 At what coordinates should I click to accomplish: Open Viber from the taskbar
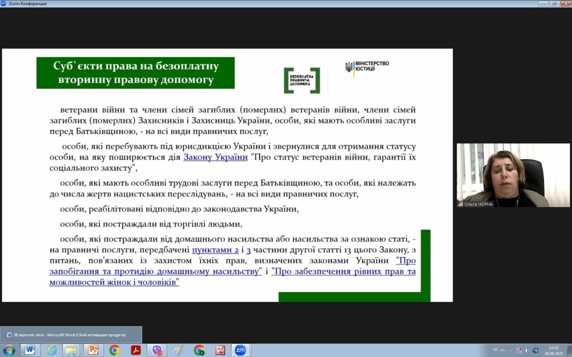pos(157,350)
